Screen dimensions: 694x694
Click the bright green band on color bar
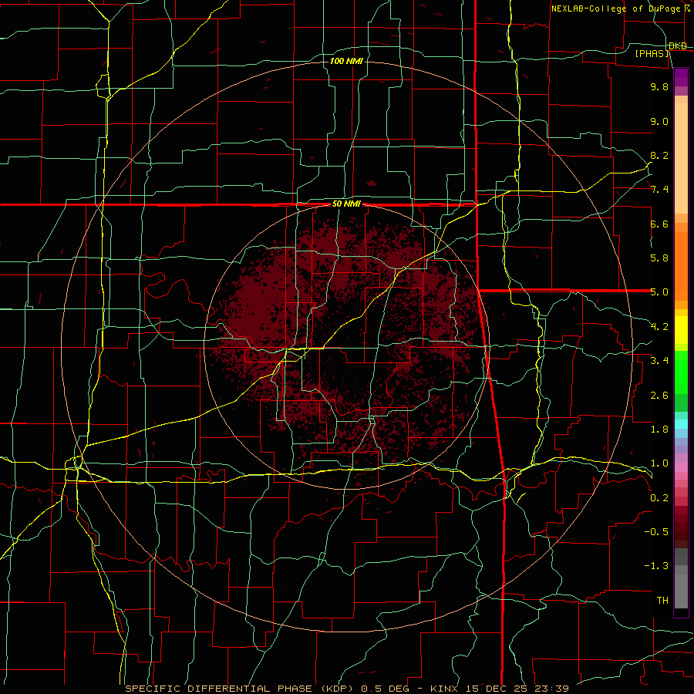pyautogui.click(x=681, y=372)
